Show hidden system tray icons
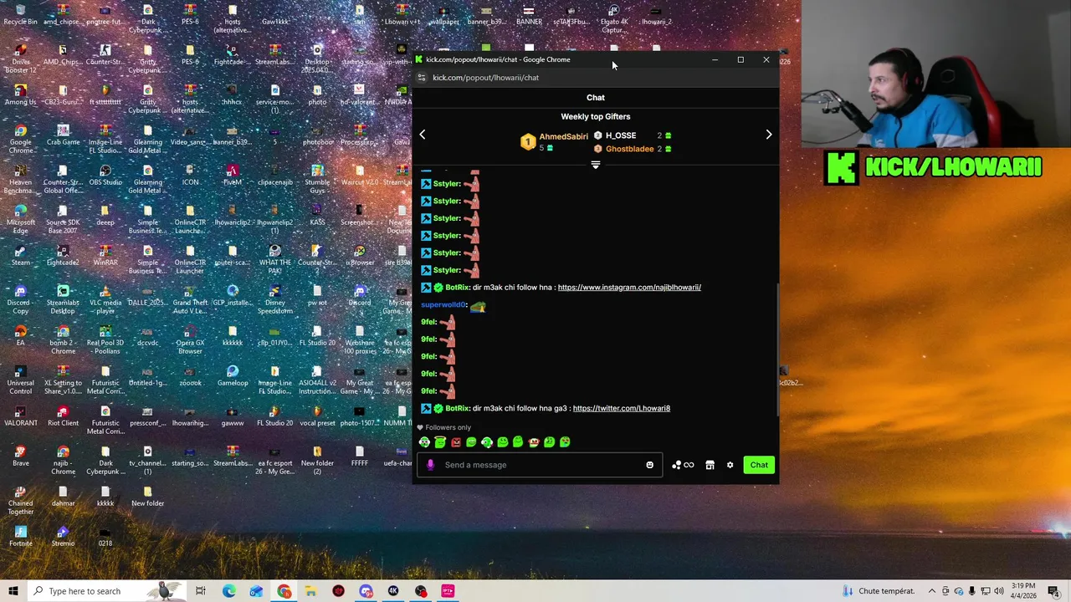This screenshot has height=602, width=1071. (931, 591)
